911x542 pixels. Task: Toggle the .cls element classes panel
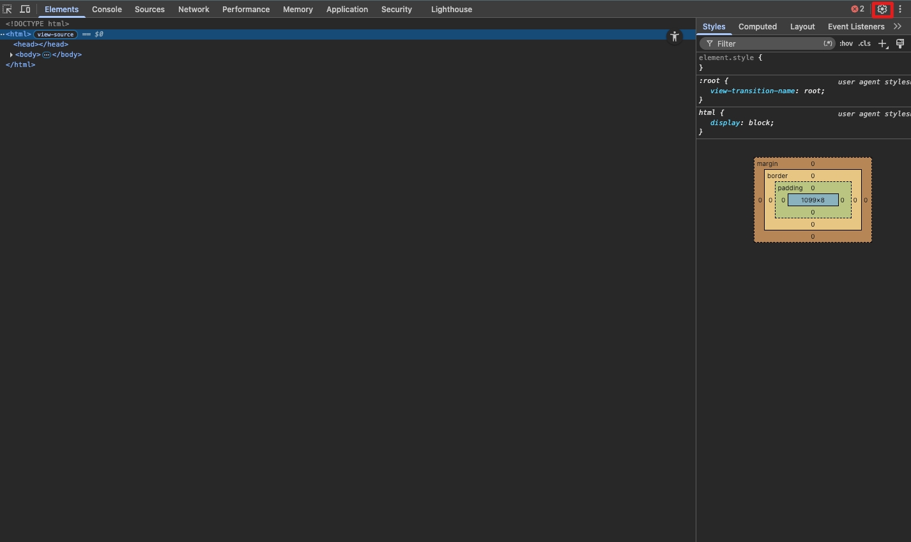(864, 43)
